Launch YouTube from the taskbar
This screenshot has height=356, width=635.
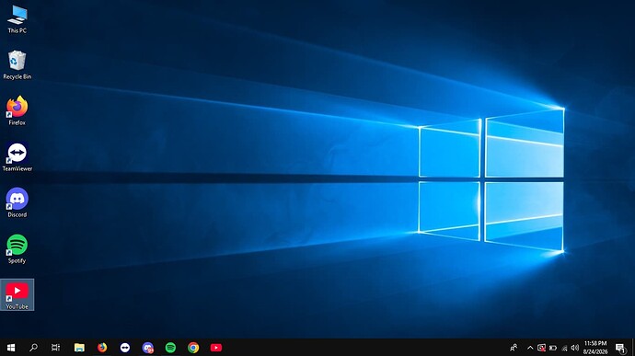click(x=216, y=348)
